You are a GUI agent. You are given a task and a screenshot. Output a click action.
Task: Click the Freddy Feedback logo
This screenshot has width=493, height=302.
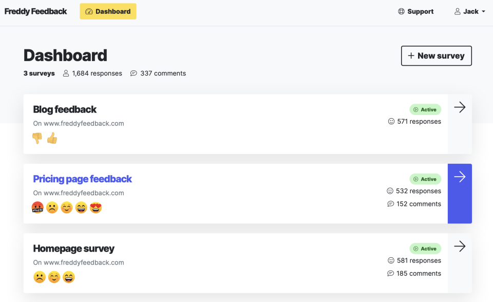coord(35,11)
